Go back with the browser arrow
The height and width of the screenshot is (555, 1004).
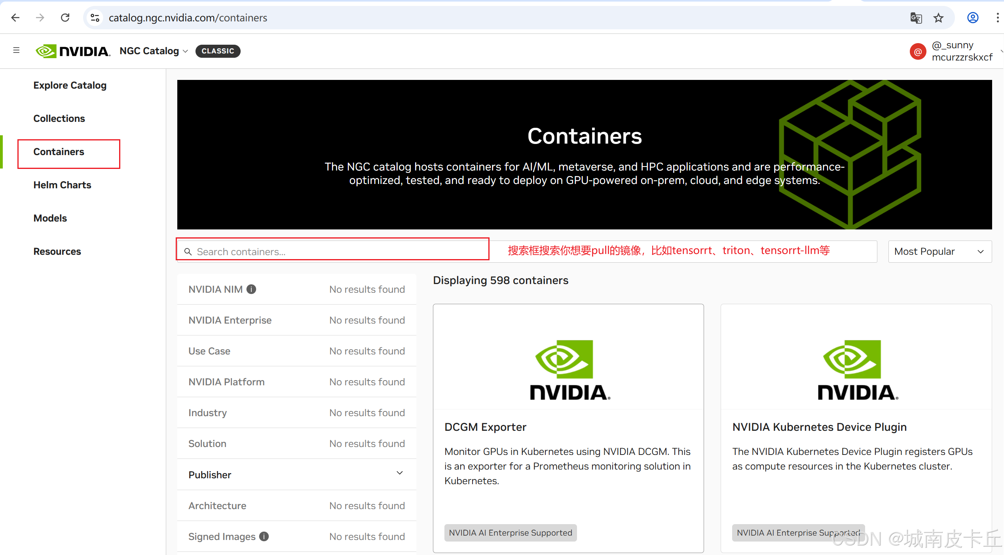coord(15,17)
